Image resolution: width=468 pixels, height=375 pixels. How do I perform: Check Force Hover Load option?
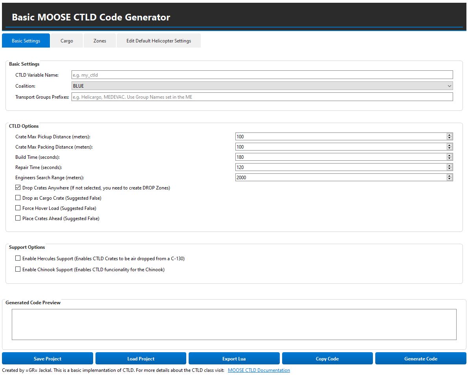[18, 208]
